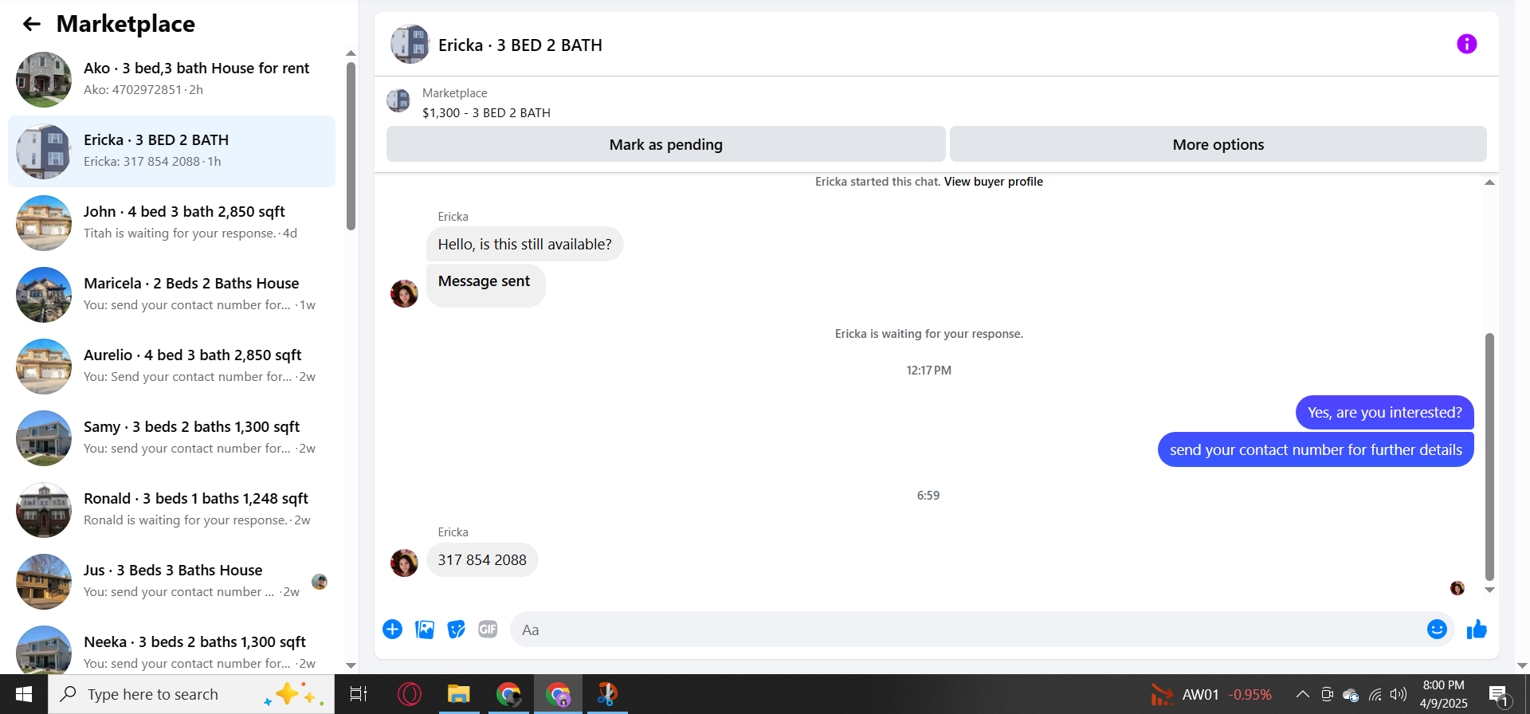Open more actions with the plus icon
The height and width of the screenshot is (714, 1530).
click(x=392, y=630)
